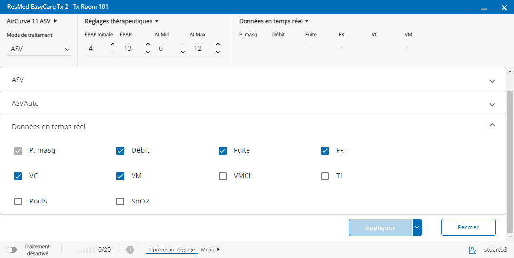Uncheck the FR checkbox
Screen dimensions: 514x258
pos(325,151)
